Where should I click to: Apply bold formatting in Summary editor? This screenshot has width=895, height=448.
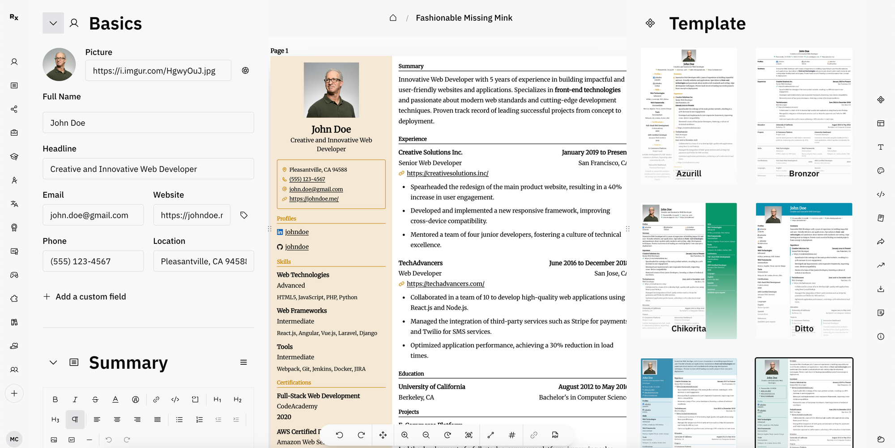[55, 399]
